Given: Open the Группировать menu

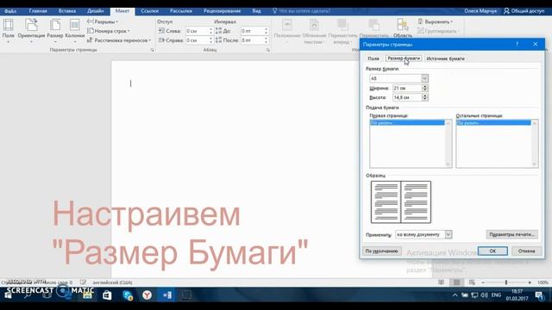Looking at the screenshot, I should click(439, 31).
